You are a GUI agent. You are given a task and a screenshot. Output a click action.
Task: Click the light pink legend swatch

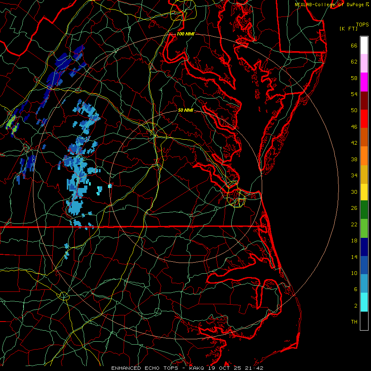(x=364, y=63)
